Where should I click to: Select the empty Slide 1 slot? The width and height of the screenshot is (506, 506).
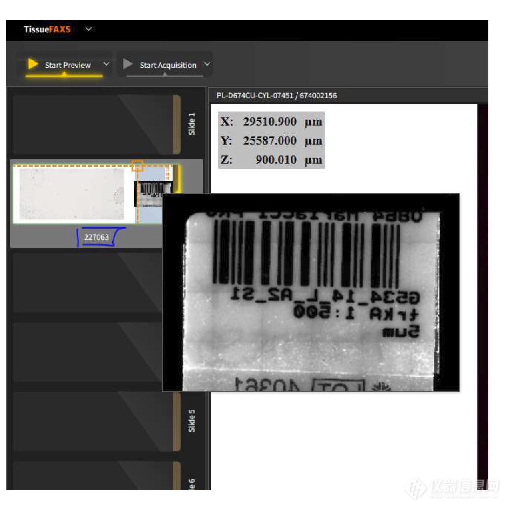[x=96, y=124]
